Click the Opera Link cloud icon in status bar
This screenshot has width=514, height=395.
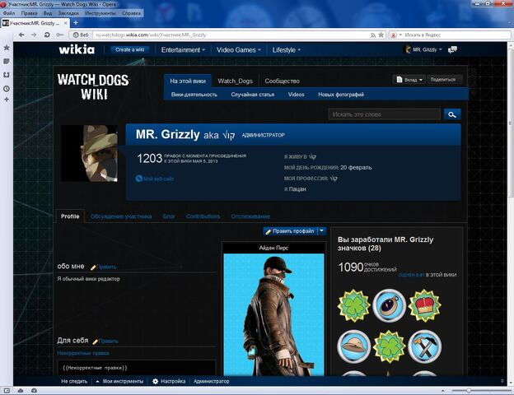click(21, 390)
